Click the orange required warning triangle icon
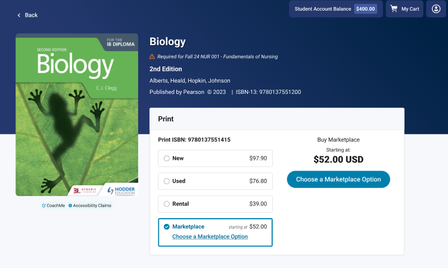This screenshot has height=268, width=448. pos(152,56)
